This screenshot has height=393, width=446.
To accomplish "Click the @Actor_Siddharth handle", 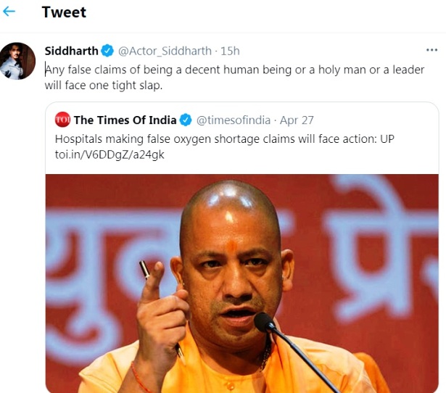I will (165, 51).
